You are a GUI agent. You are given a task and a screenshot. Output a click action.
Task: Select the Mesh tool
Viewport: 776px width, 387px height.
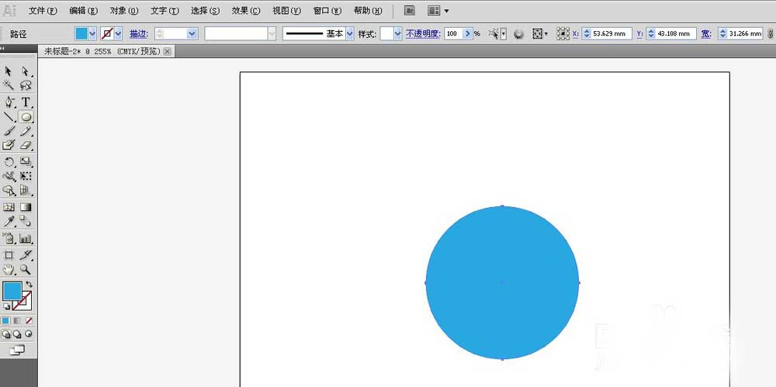click(9, 207)
